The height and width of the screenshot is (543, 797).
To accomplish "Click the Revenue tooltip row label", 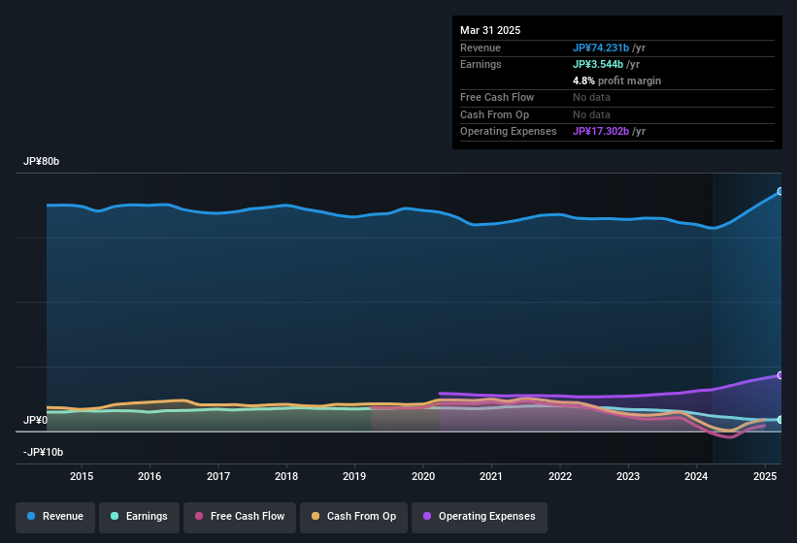I will pos(481,48).
